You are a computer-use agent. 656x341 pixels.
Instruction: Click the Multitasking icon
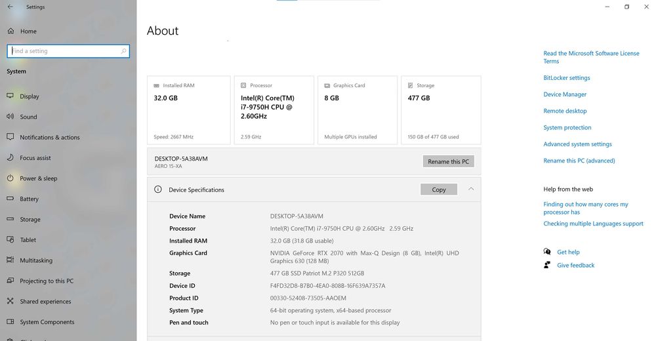click(10, 260)
